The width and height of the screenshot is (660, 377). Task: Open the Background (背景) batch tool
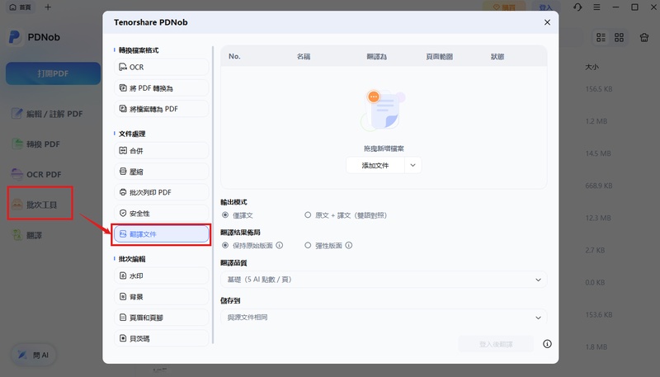coord(161,297)
